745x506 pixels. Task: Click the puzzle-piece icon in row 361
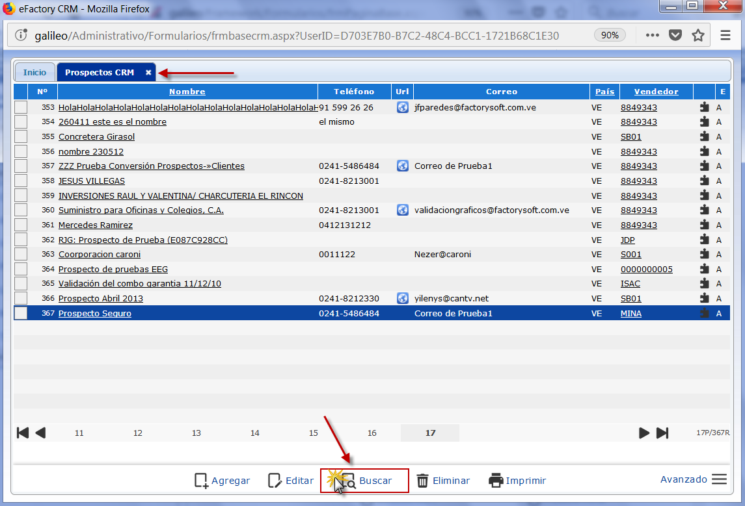(704, 225)
